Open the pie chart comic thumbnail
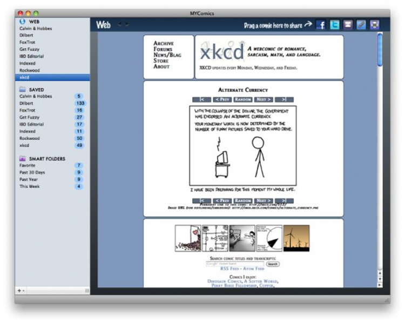The height and width of the screenshot is (324, 405). 269,238
